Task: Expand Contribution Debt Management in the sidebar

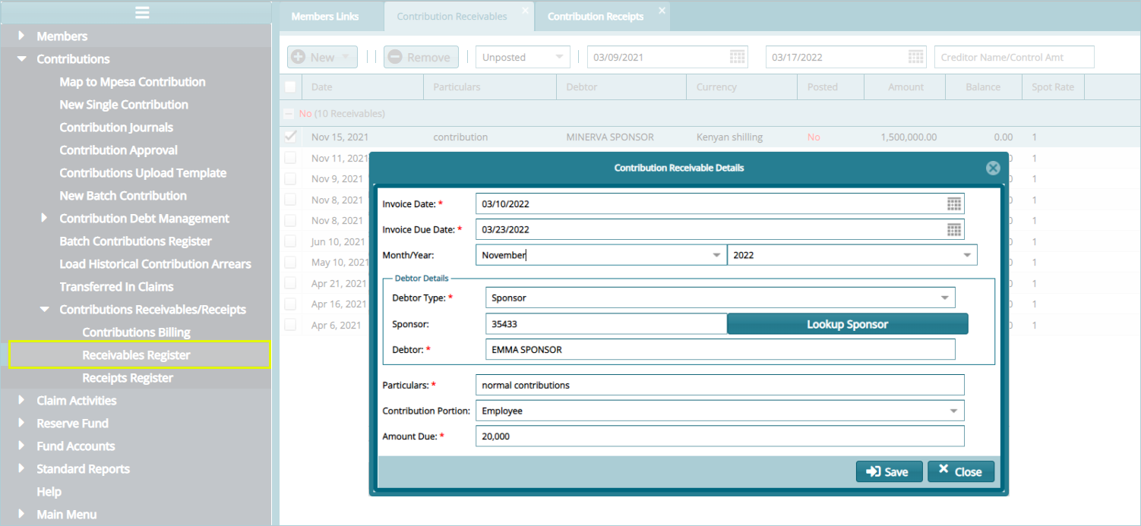Action: 44,218
